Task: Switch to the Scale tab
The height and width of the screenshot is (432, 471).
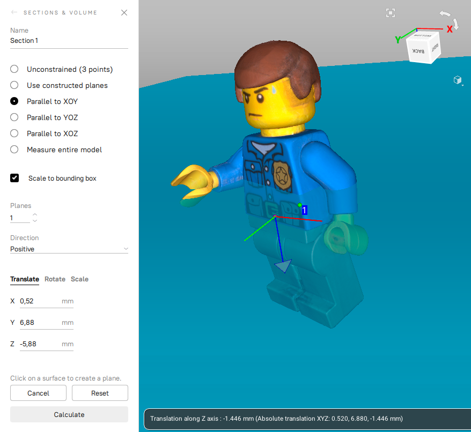Action: pos(79,279)
